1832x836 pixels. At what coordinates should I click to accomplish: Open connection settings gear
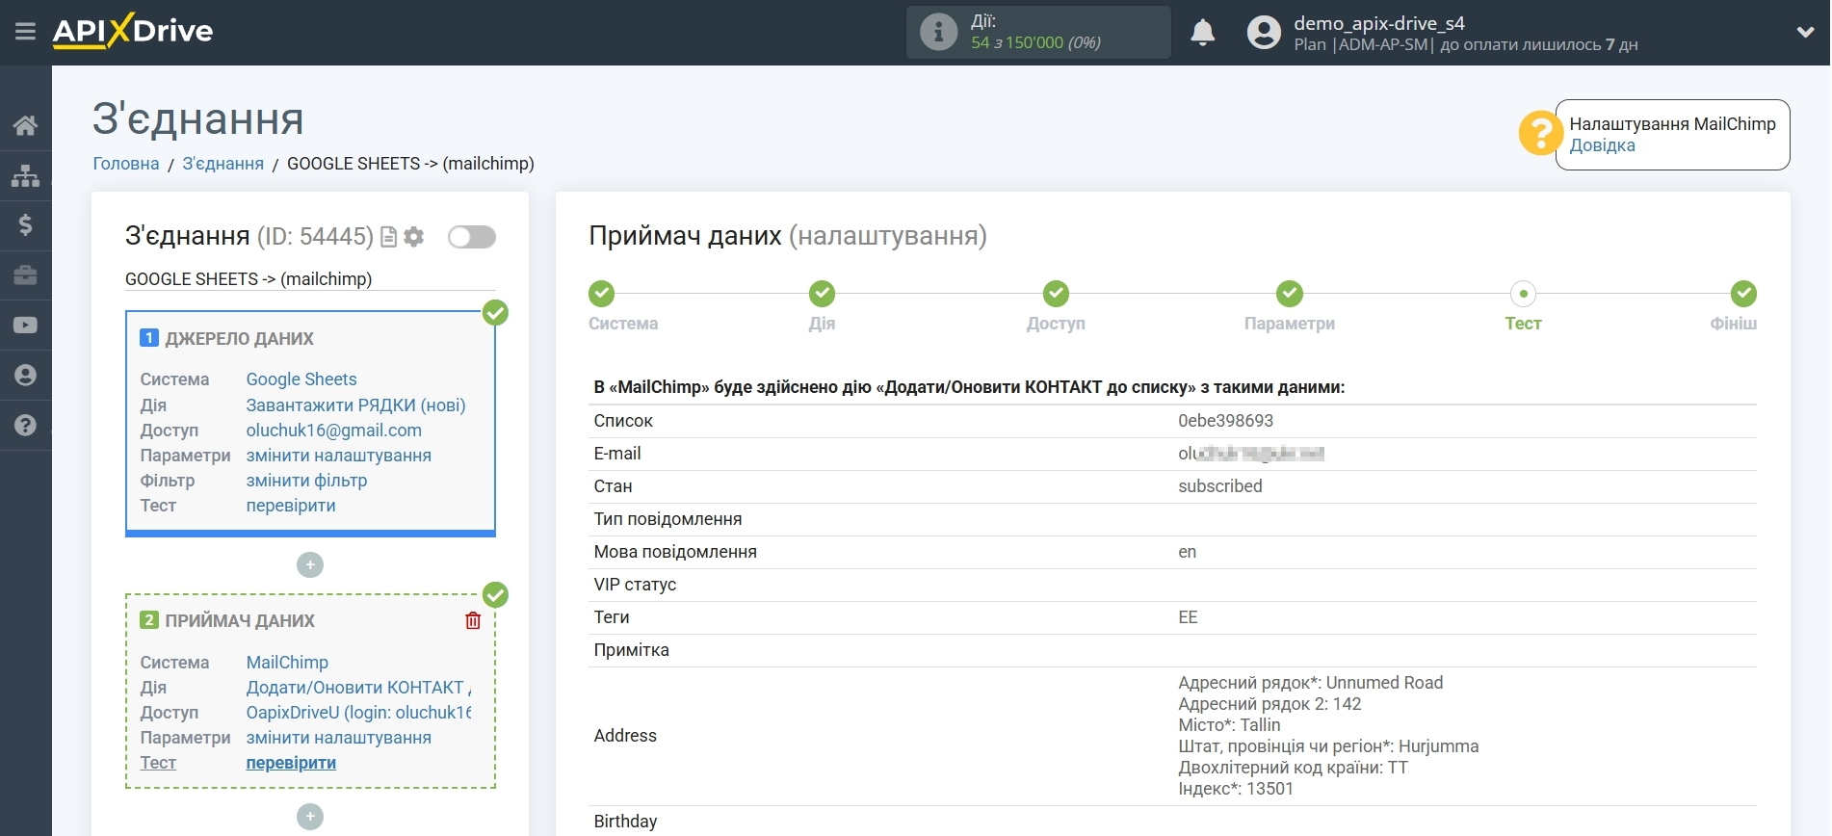click(414, 237)
